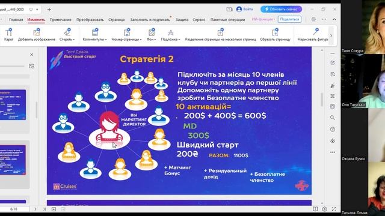Switch to the Преобразовать tab
Image resolution: width=385 pixels, height=216 pixels.
coord(90,20)
